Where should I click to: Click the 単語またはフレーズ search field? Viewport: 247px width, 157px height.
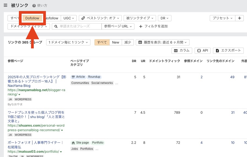coord(76,27)
